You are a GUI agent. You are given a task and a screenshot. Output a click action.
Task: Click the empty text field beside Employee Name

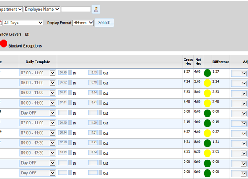click(x=76, y=9)
